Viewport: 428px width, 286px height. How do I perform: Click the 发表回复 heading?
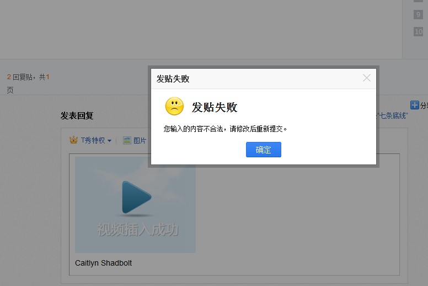77,116
